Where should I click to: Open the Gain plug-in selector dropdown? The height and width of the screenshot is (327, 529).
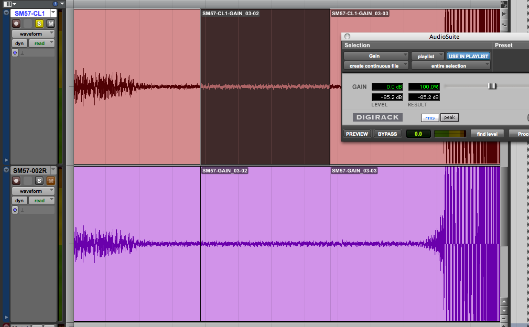click(x=376, y=56)
